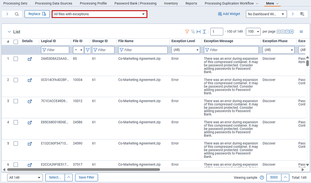
Task: Expand the left sidebar chevron
Action: point(7,14)
